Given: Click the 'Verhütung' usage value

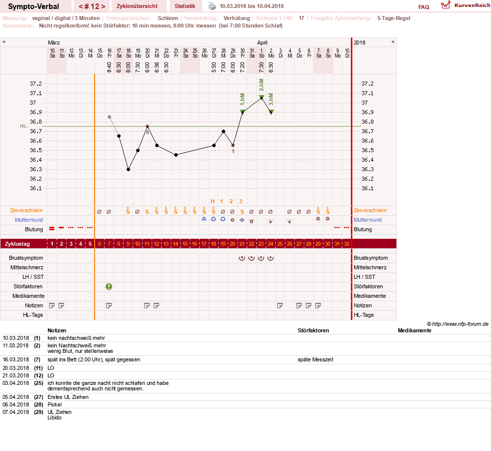Looking at the screenshot, I should tap(237, 18).
